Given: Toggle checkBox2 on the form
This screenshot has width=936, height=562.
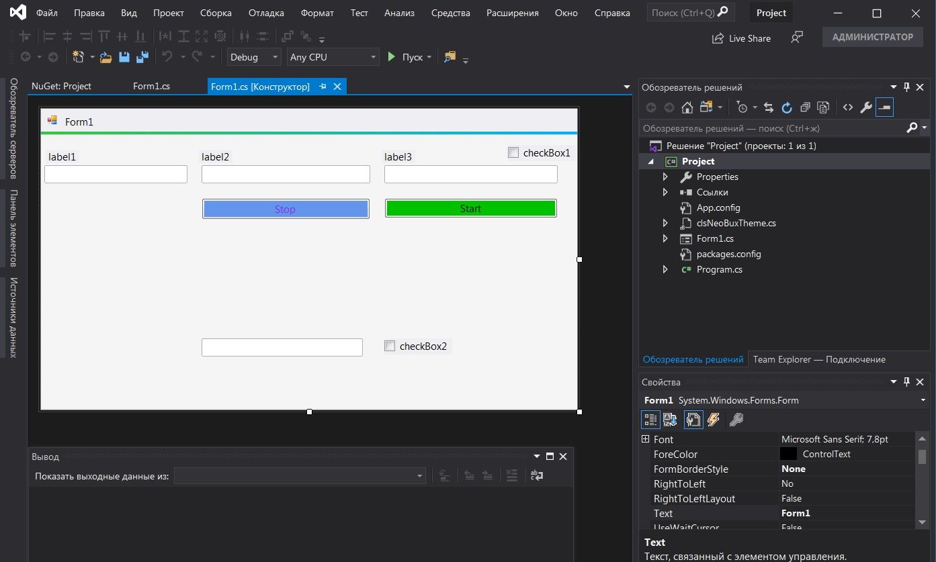Looking at the screenshot, I should click(390, 346).
